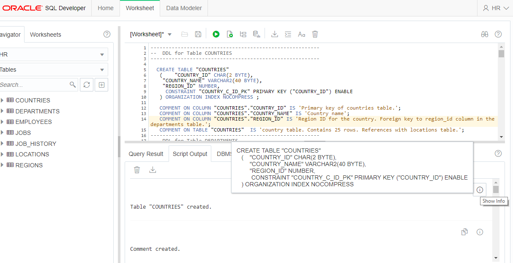Viewport: 513px width, 263px height.
Task: Click the CREATE TABLE "COUNTRIES" code line
Action: [x=192, y=70]
